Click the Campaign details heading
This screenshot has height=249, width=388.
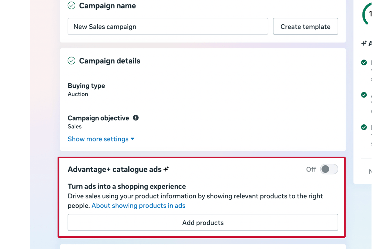[x=110, y=61]
